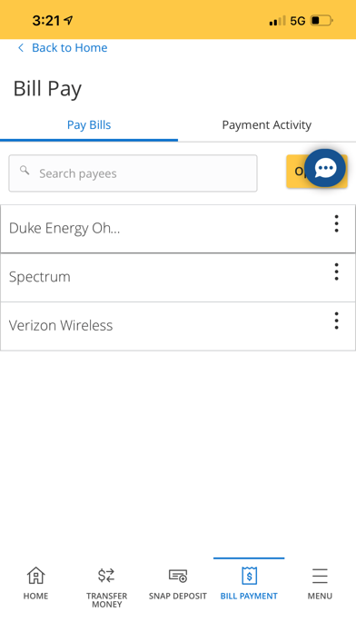
Task: Tap the battery indicator in status bar
Action: point(321,20)
